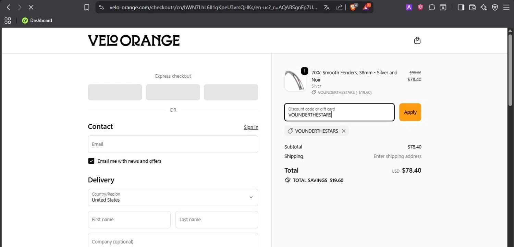Image resolution: width=514 pixels, height=247 pixels.
Task: Bookmark this page with the bookmark icon
Action: click(x=87, y=7)
